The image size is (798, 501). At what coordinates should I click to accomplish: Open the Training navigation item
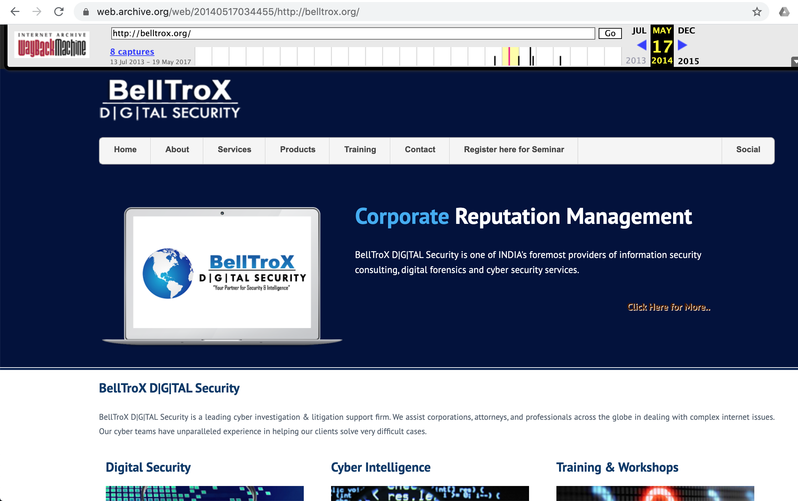tap(360, 149)
